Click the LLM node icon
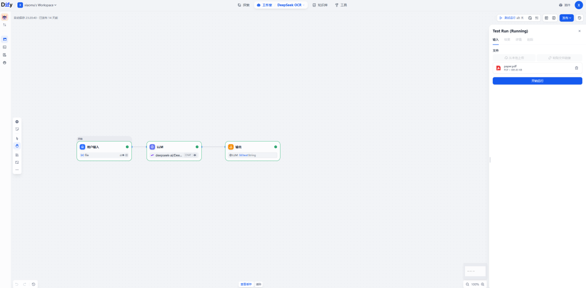Viewport: 586px width, 288px height. 152,147
